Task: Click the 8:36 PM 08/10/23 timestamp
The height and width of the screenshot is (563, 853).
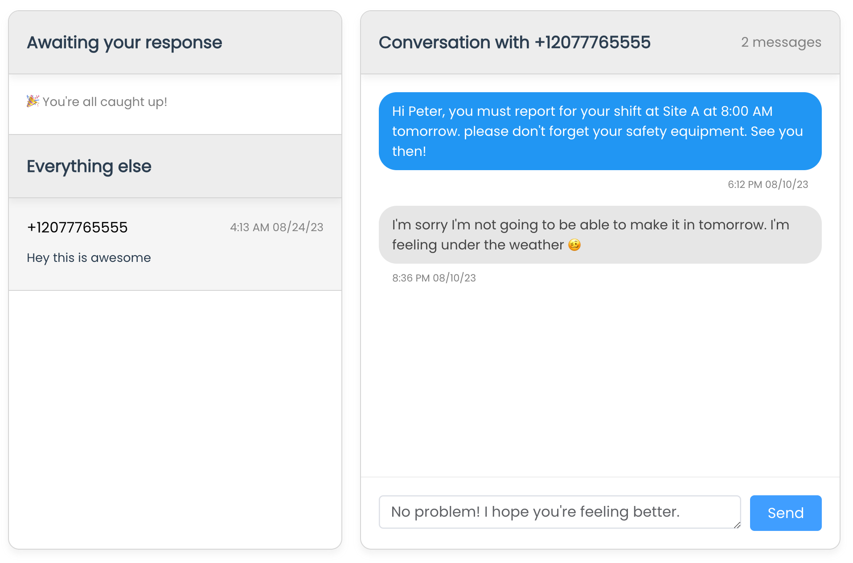Action: click(434, 278)
